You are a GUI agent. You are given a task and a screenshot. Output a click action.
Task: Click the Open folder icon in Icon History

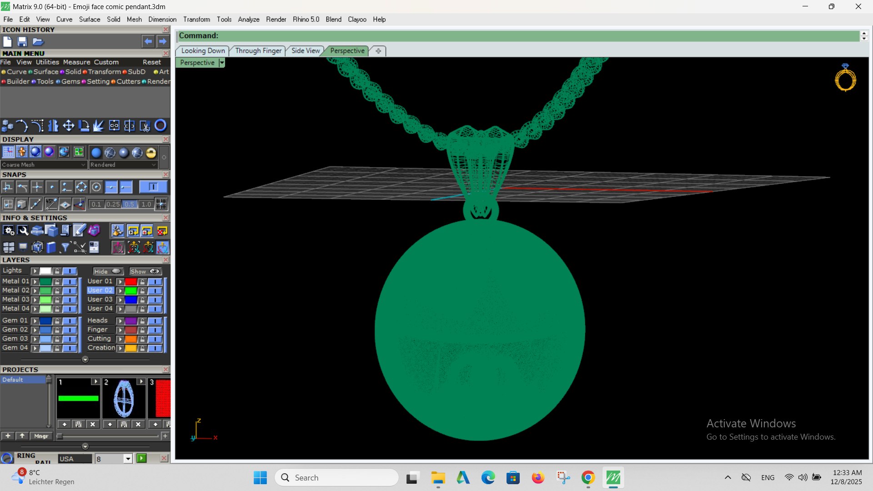(x=38, y=42)
